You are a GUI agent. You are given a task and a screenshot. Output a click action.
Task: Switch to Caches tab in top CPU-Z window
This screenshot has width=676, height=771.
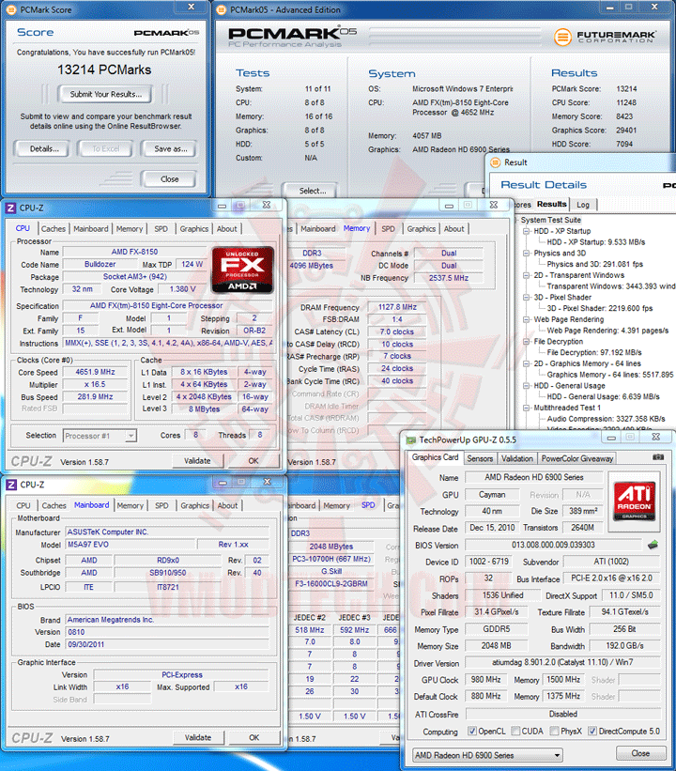54,228
